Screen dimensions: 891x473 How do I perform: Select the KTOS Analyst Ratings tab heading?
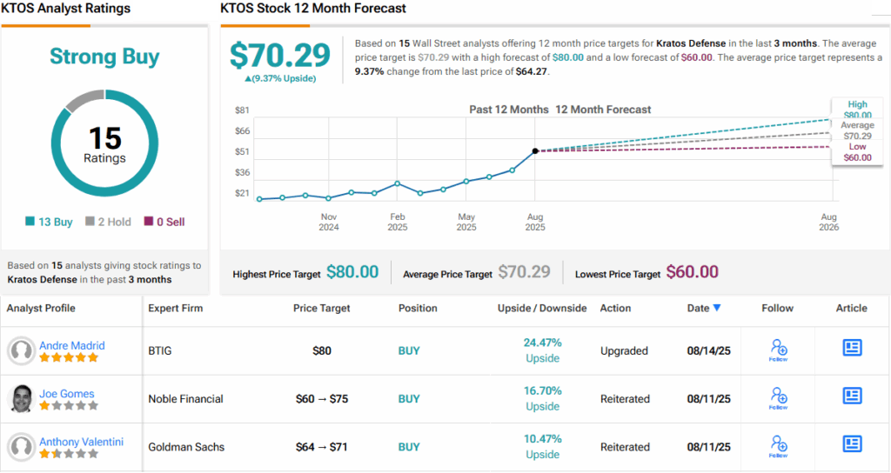tap(66, 9)
